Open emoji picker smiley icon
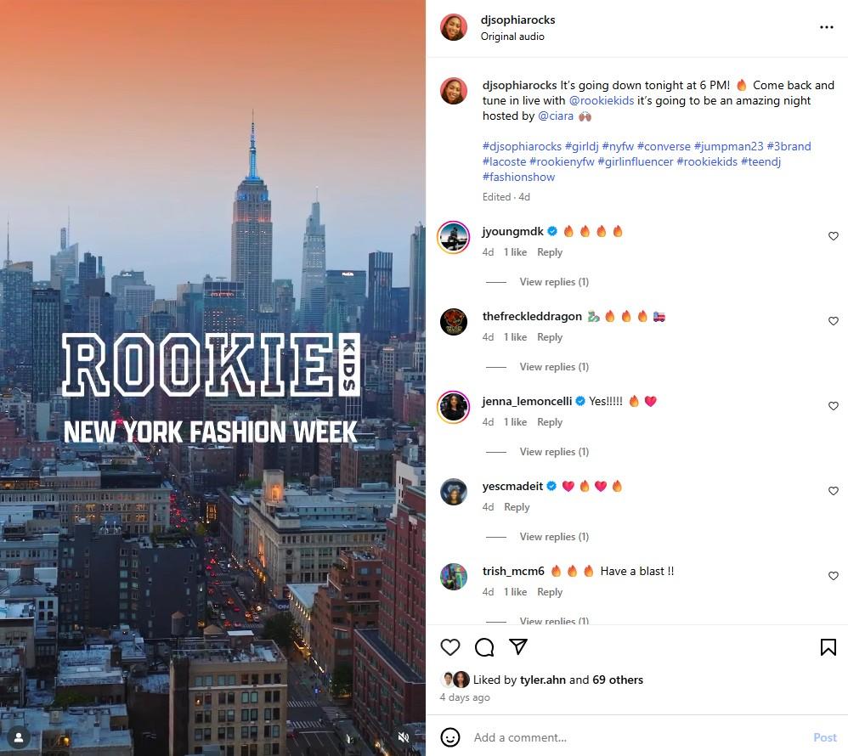Screen dimensions: 848x756 click(x=450, y=737)
